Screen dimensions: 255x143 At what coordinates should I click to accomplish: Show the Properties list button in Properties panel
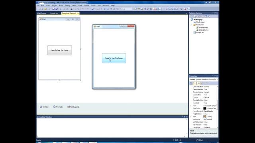click(198, 83)
